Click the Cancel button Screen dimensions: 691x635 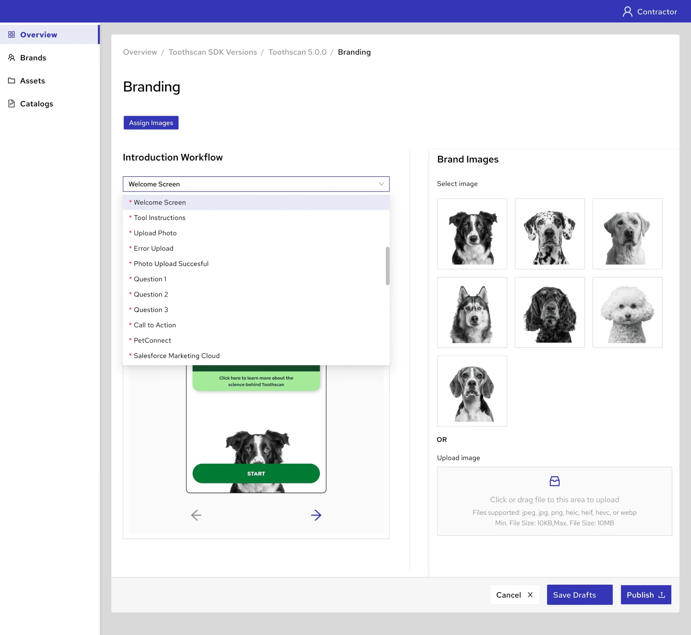pyautogui.click(x=515, y=595)
